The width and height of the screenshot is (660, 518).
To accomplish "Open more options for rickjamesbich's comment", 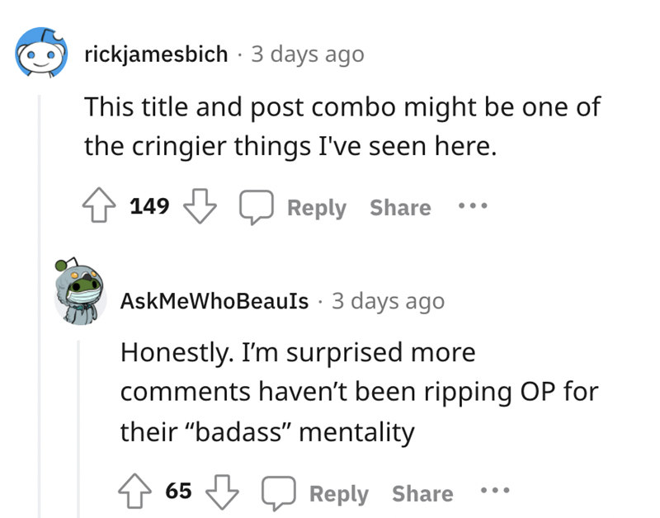I will (x=474, y=207).
